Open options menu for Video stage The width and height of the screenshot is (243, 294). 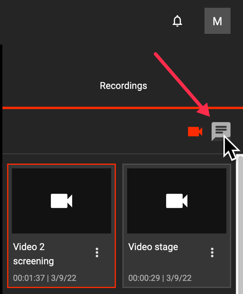(x=212, y=253)
